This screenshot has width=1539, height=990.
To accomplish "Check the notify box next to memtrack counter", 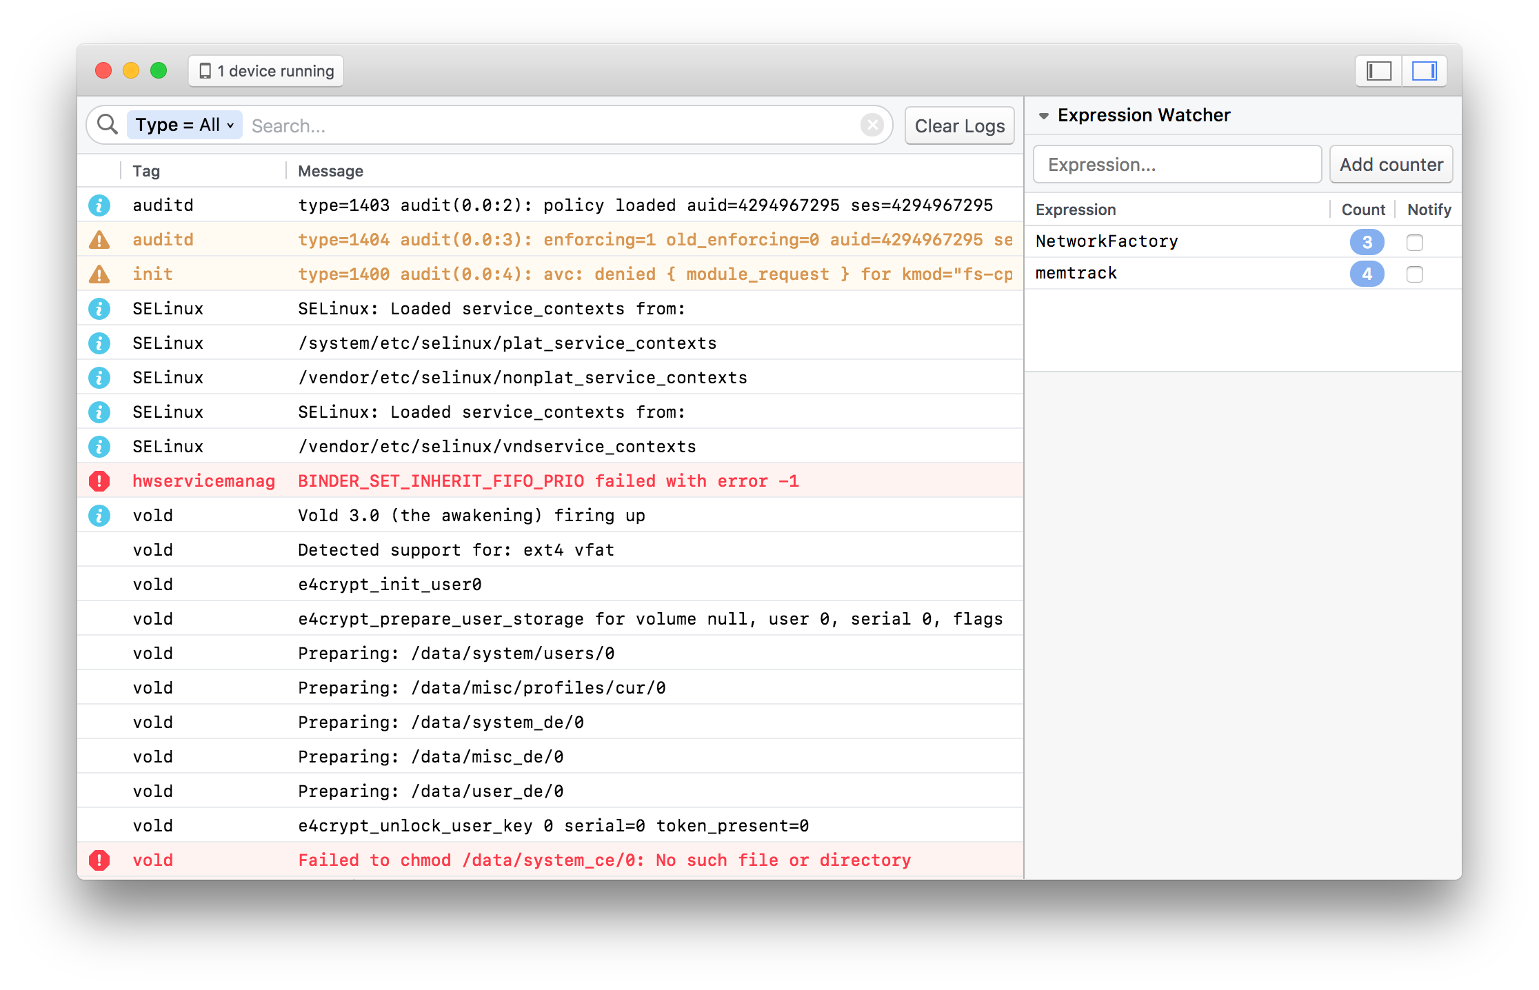I will pyautogui.click(x=1415, y=274).
